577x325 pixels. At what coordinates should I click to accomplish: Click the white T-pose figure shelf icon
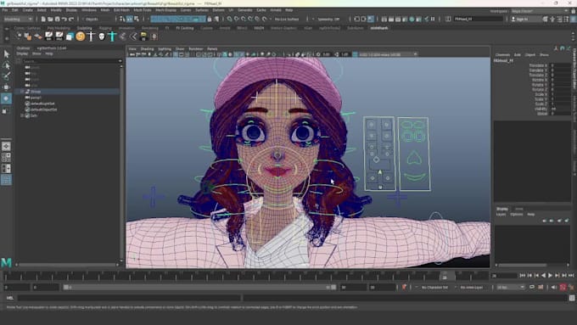coord(91,36)
